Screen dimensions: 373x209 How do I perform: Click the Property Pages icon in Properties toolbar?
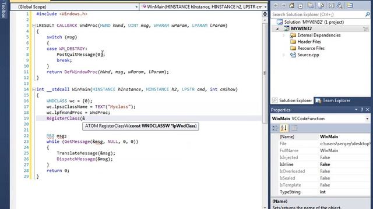tap(294, 128)
